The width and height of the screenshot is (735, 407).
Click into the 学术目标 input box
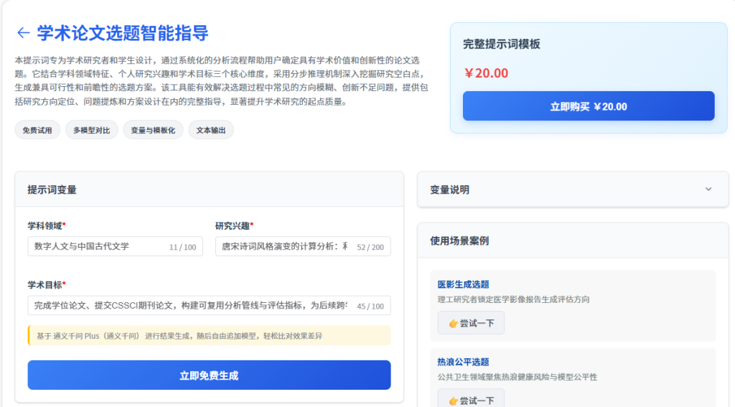click(190, 306)
